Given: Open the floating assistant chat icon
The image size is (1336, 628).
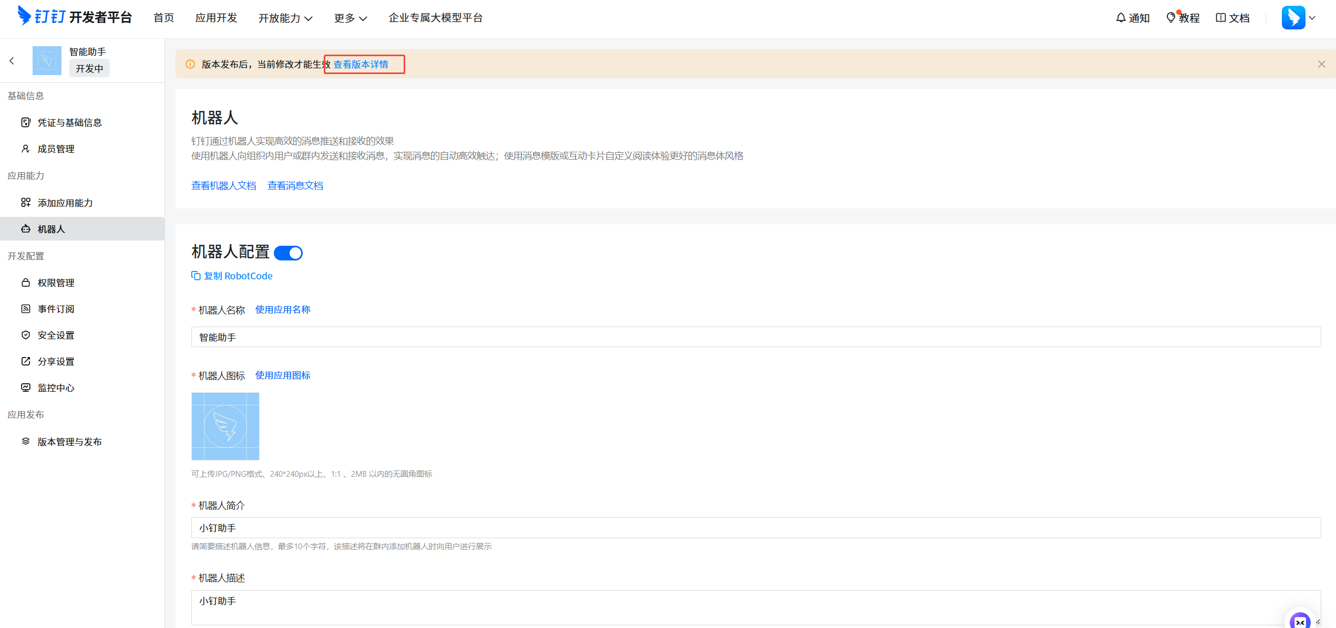Looking at the screenshot, I should 1300,621.
